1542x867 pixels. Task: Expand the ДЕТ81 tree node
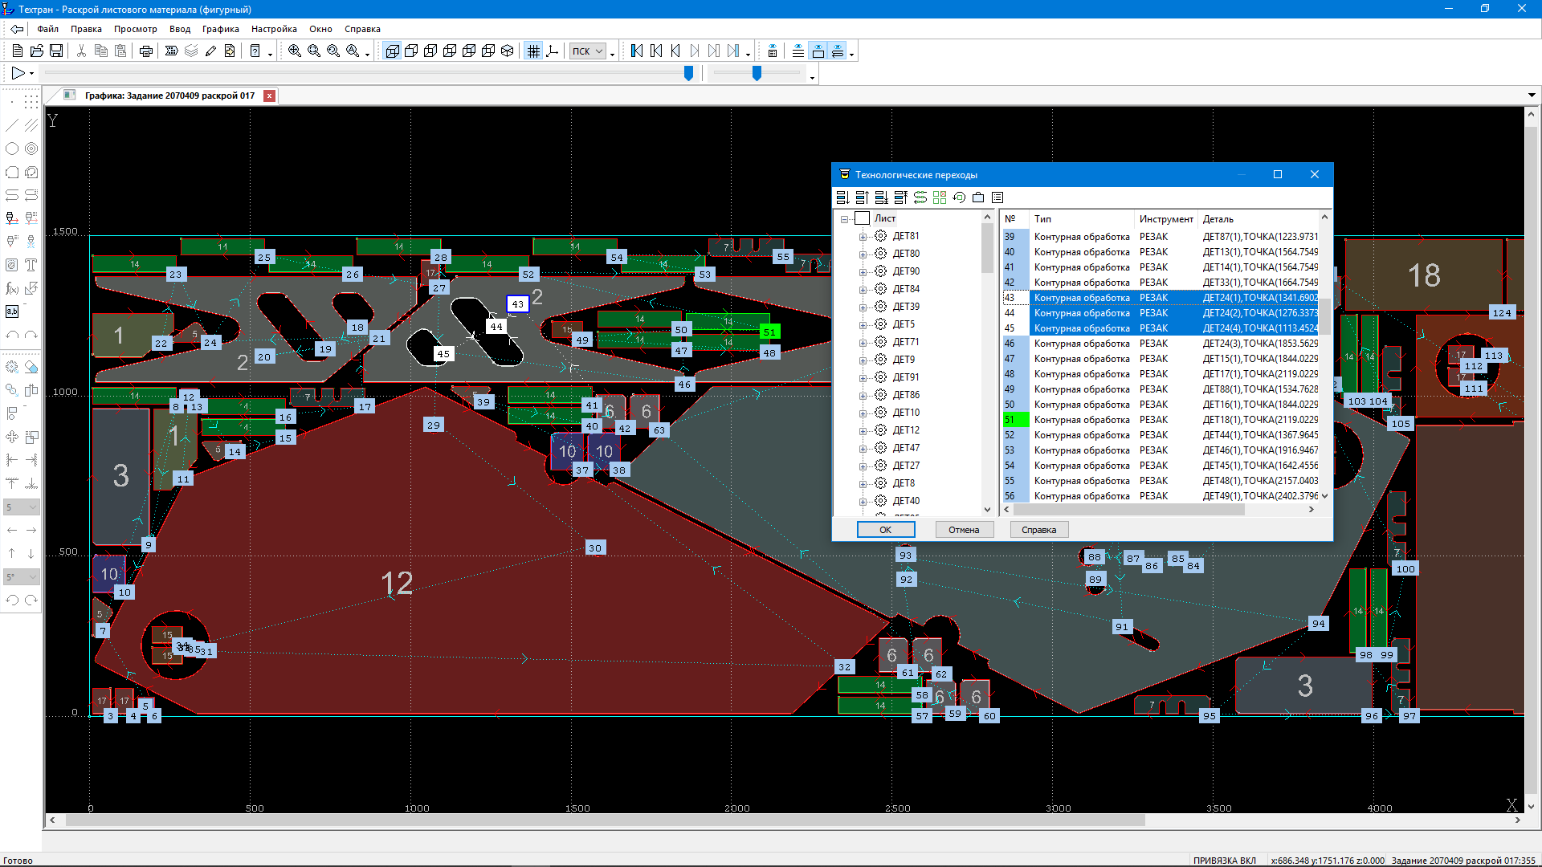click(863, 236)
